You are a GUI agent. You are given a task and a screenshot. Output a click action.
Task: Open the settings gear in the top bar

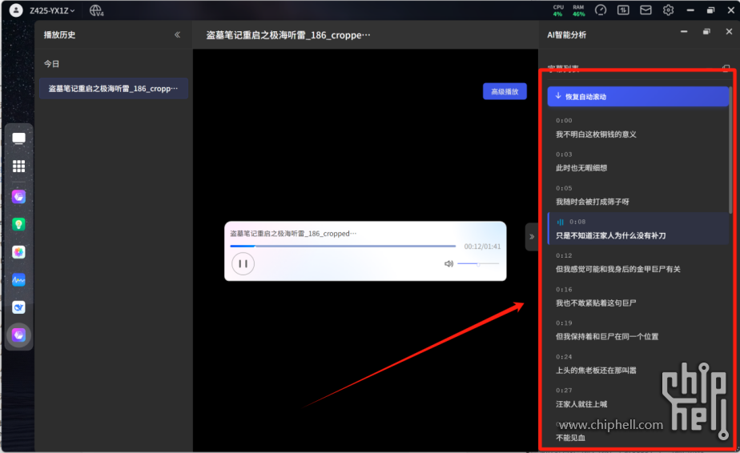(668, 10)
